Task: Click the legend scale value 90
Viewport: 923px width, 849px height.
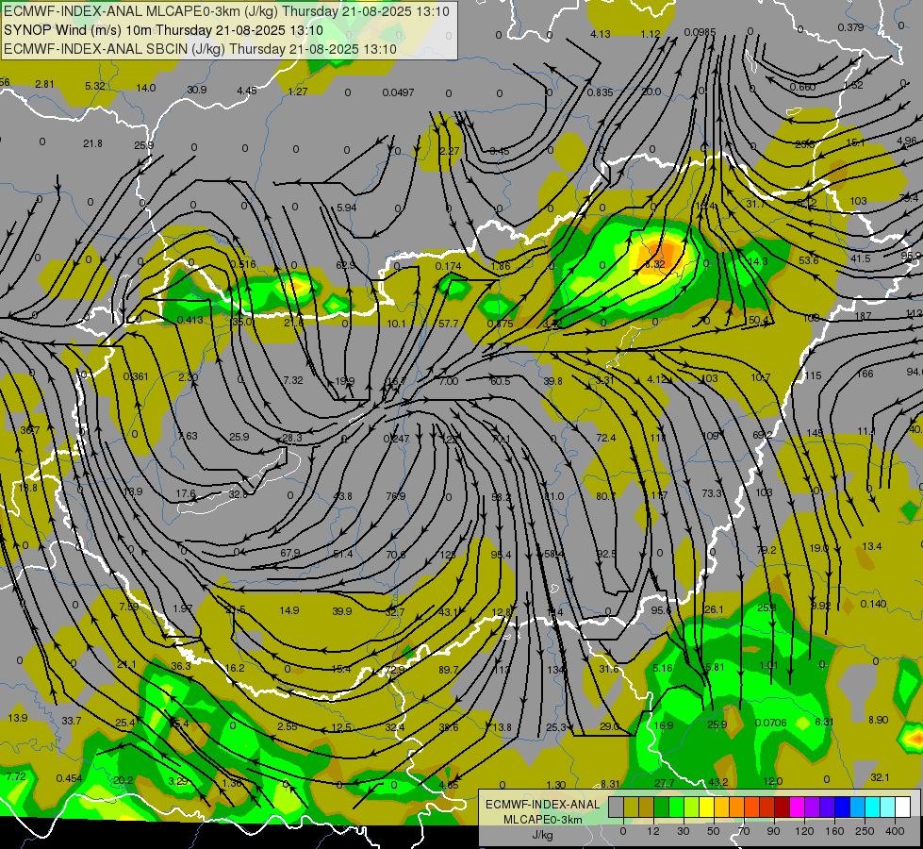Action: pos(773,831)
